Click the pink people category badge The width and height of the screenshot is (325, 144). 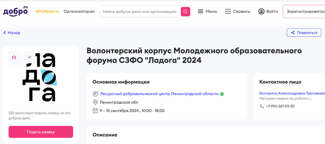(14, 57)
